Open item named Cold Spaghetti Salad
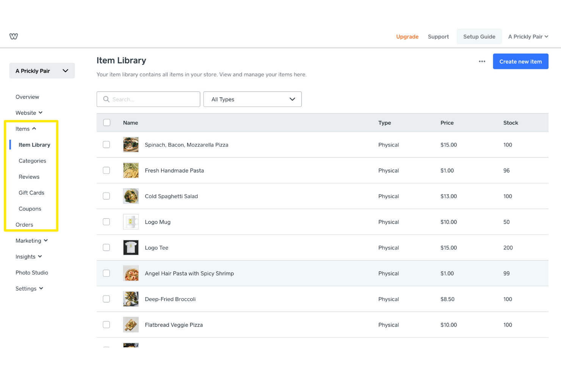The width and height of the screenshot is (561, 374). click(x=171, y=196)
